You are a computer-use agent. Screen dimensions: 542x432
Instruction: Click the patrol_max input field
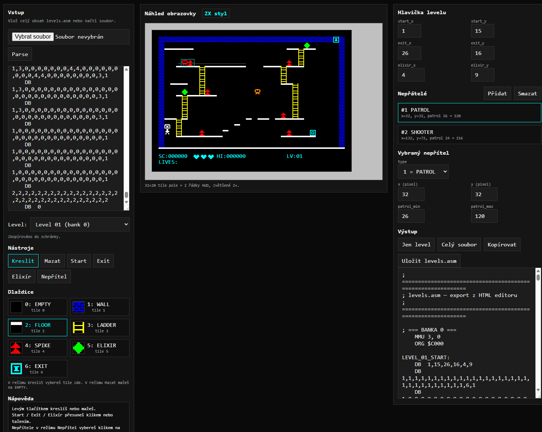coord(484,216)
